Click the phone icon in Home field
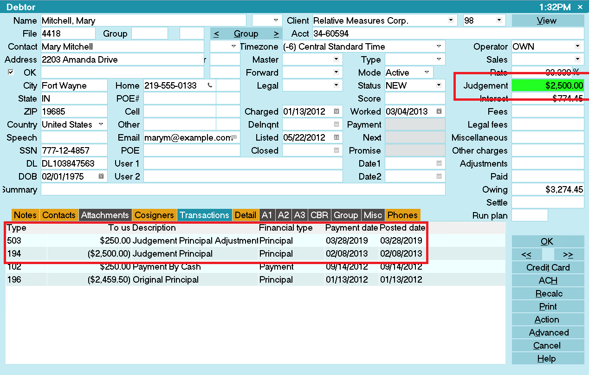 tap(210, 85)
